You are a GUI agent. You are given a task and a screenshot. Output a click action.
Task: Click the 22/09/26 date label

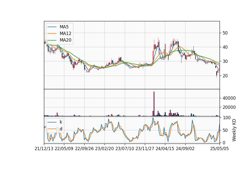click(x=84, y=149)
